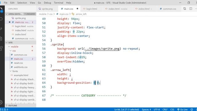197x111 pixels.
Task: Open the Debug activity bar icon
Action: point(1,39)
